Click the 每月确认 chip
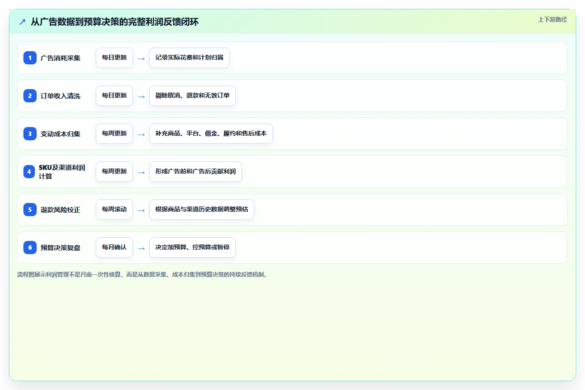The height and width of the screenshot is (390, 585). (x=114, y=247)
